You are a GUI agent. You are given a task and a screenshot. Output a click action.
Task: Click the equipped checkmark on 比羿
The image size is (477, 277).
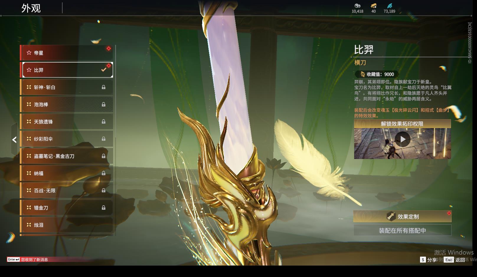click(104, 70)
